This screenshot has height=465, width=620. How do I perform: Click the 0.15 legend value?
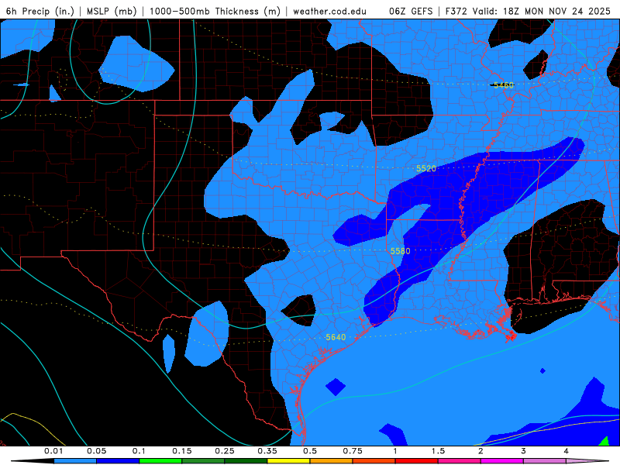tap(182, 451)
